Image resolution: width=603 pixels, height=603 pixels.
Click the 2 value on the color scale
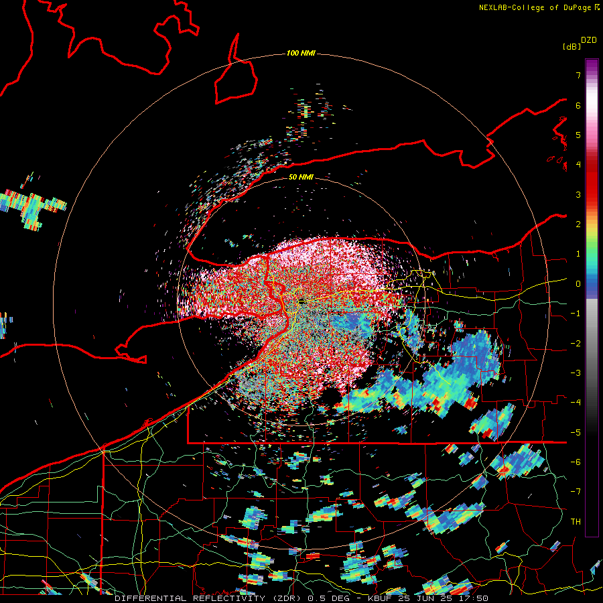[578, 224]
